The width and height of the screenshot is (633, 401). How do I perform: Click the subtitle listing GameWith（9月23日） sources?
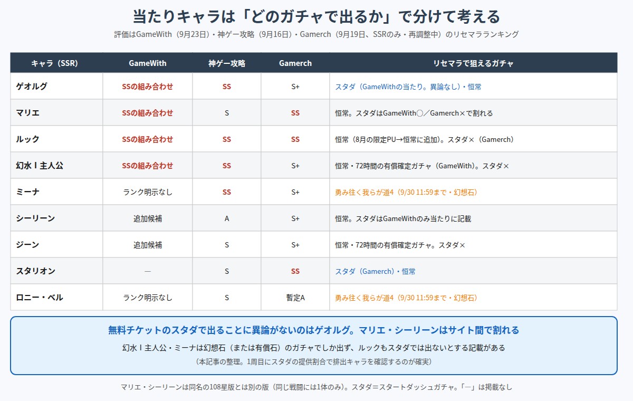coord(316,34)
